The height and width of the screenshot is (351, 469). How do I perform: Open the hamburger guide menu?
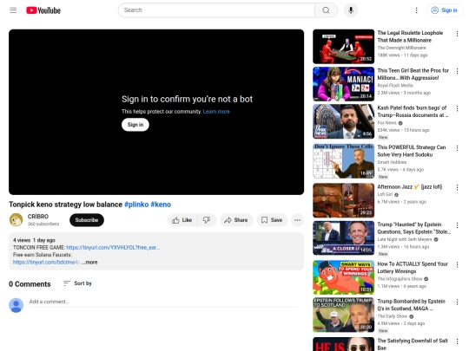tap(13, 10)
